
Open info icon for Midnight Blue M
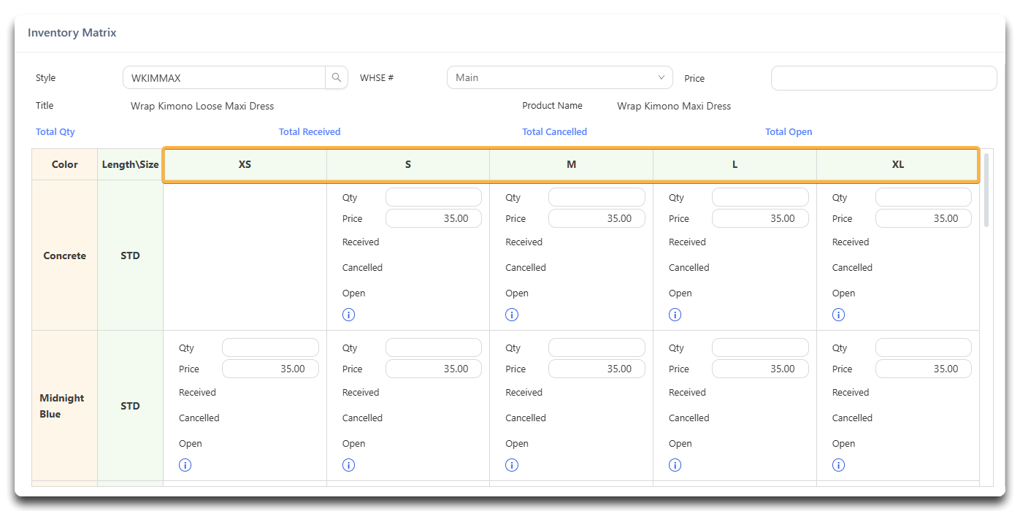click(x=512, y=465)
